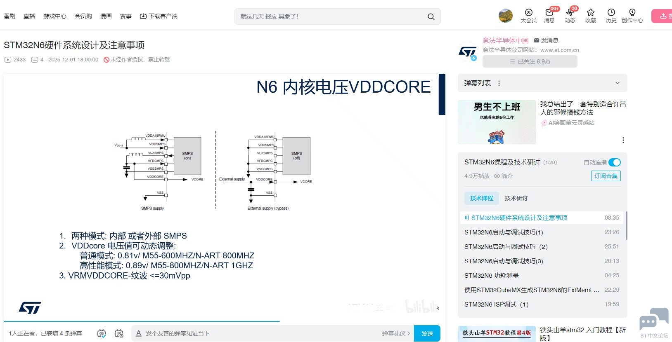Expand the 弹幕列表 panel chevron
Screen dimensions: 672x342
click(x=618, y=83)
